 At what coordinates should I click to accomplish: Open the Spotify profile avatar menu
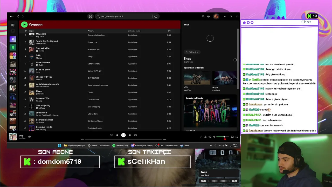click(216, 16)
